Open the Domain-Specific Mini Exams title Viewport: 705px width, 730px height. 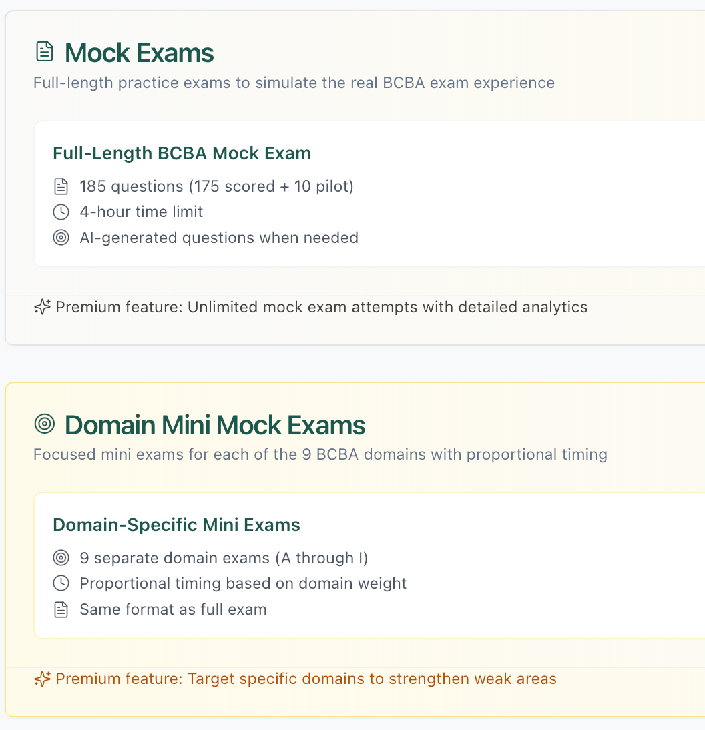(176, 525)
